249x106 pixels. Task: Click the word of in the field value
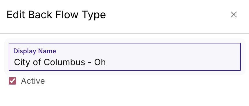click(37, 62)
